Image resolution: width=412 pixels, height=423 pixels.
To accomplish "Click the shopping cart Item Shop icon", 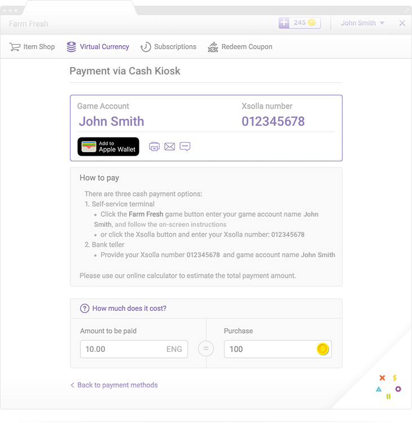I will [15, 47].
